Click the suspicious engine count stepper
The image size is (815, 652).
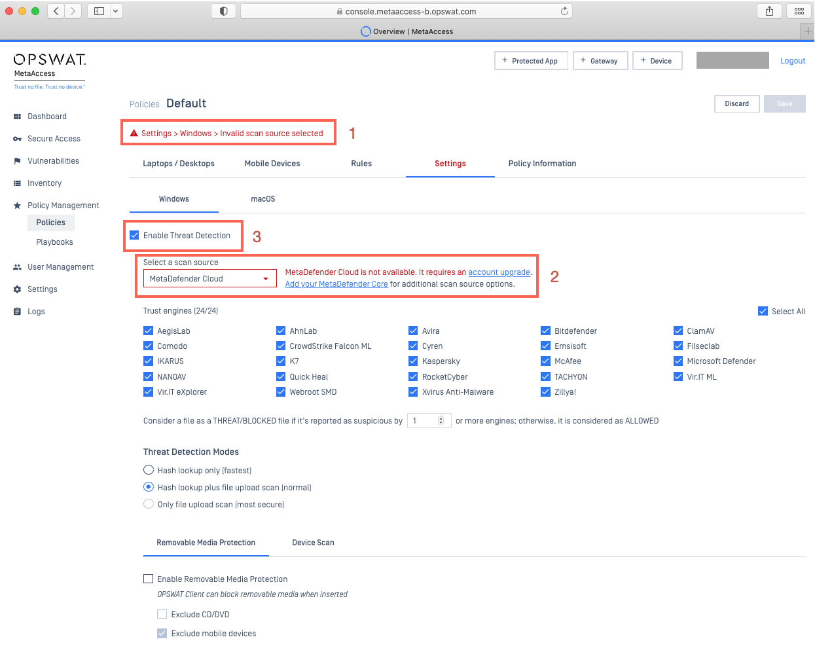point(441,420)
